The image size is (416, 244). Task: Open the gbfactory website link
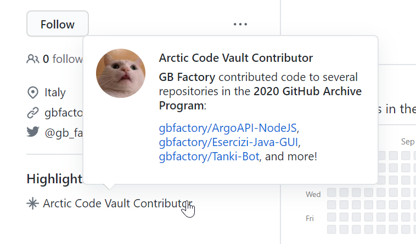64,113
